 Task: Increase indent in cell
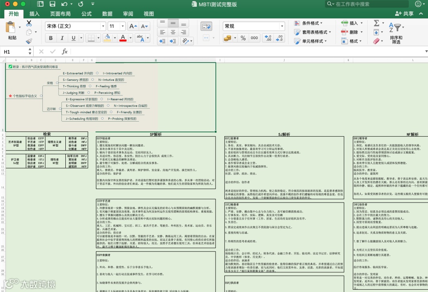[x=173, y=41]
